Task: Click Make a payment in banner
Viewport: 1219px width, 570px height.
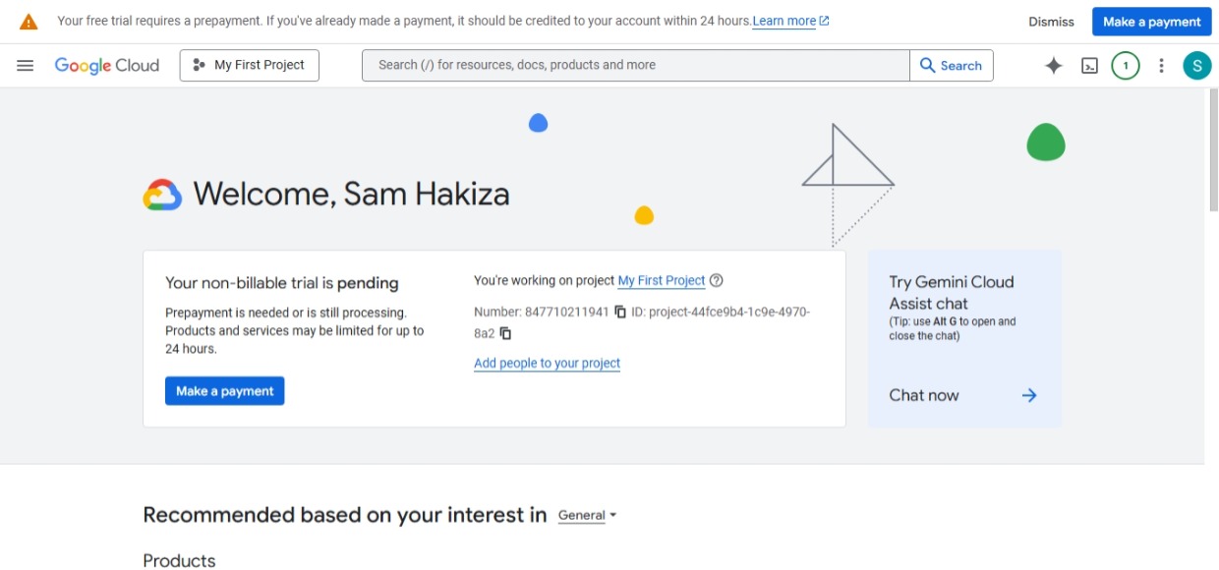Action: [x=1151, y=22]
